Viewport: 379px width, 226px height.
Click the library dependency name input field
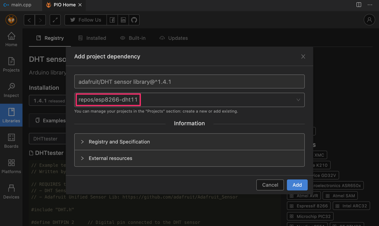pos(189,82)
